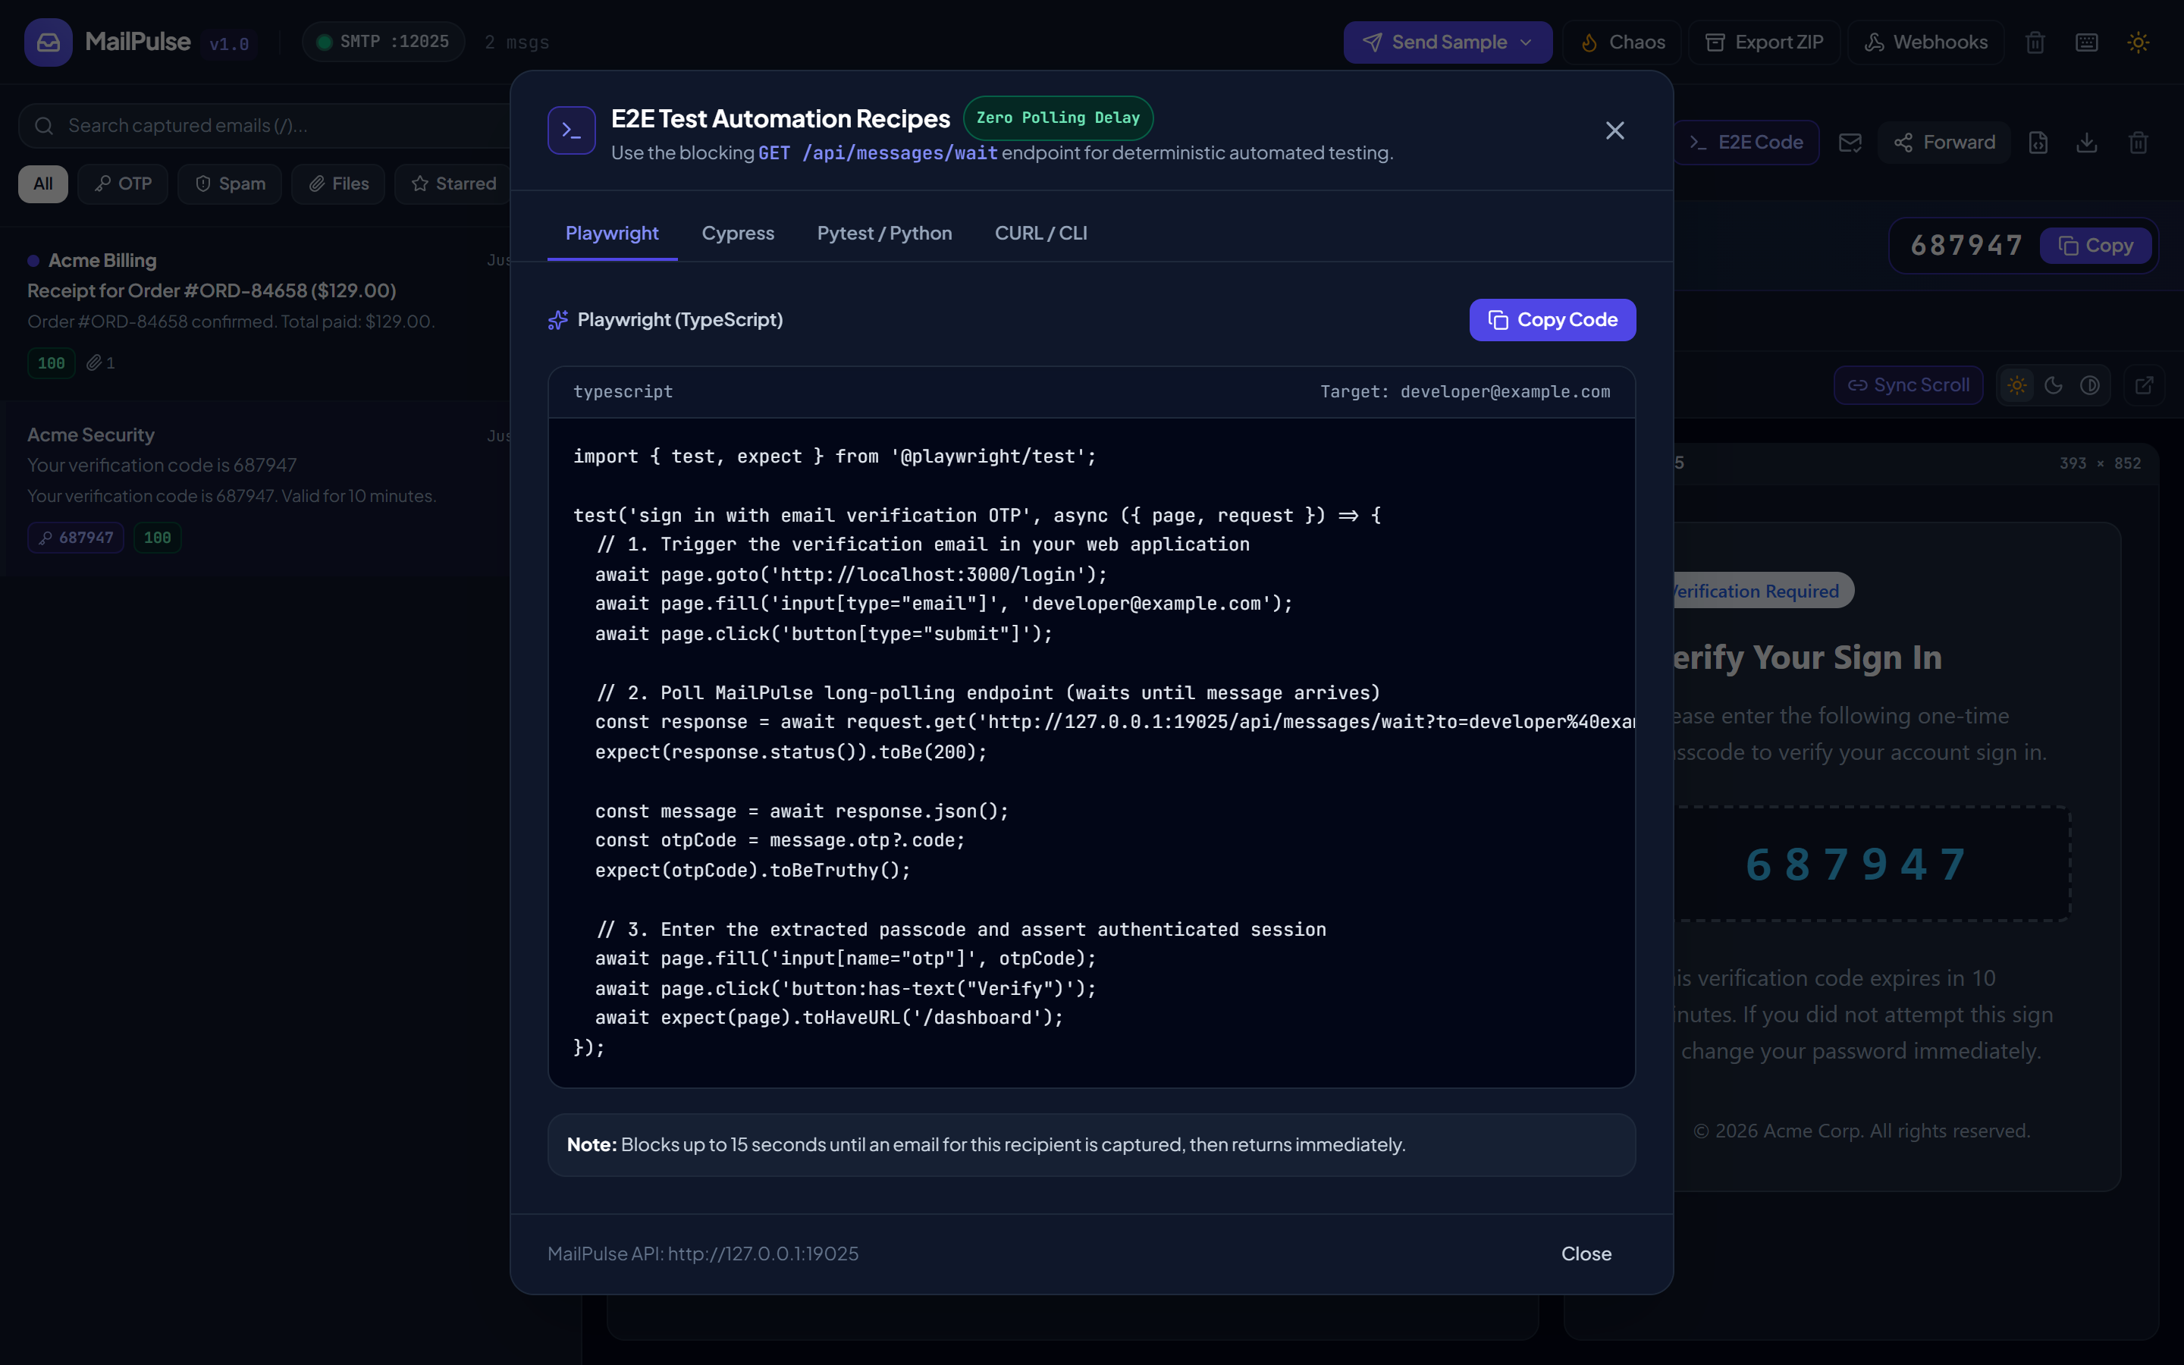Filter emails by Starred
Image resolution: width=2184 pixels, height=1365 pixels.
(453, 184)
